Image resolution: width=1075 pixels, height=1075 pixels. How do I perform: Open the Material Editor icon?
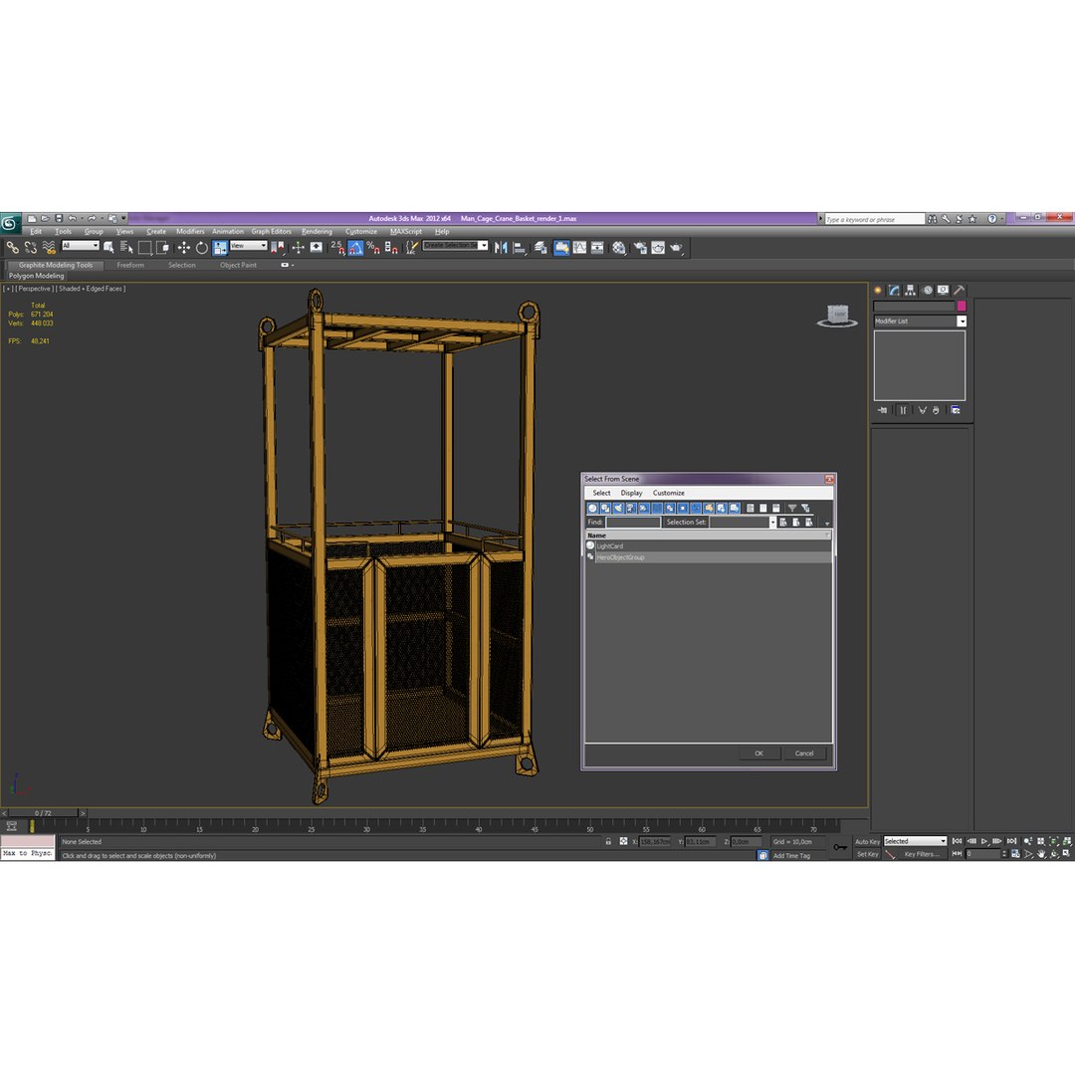point(619,248)
